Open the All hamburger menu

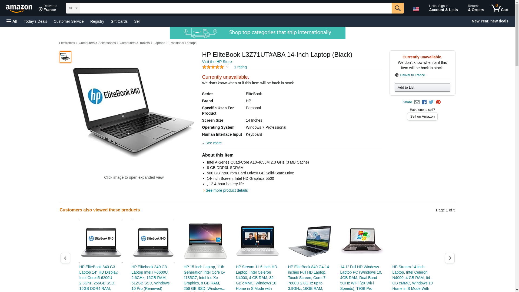pos(12,21)
